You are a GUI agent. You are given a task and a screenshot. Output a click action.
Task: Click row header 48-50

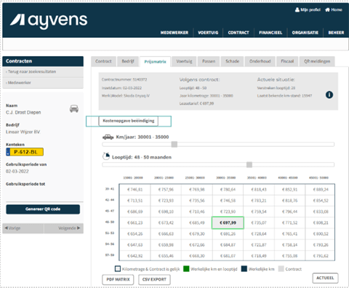pyautogui.click(x=110, y=222)
